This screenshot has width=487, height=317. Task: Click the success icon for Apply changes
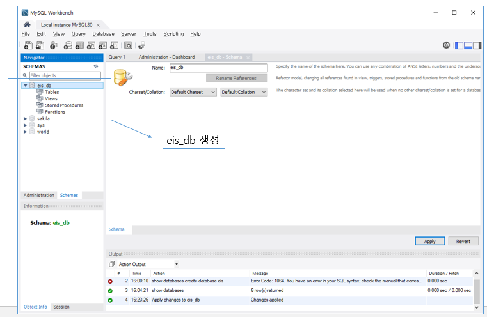[x=110, y=300]
